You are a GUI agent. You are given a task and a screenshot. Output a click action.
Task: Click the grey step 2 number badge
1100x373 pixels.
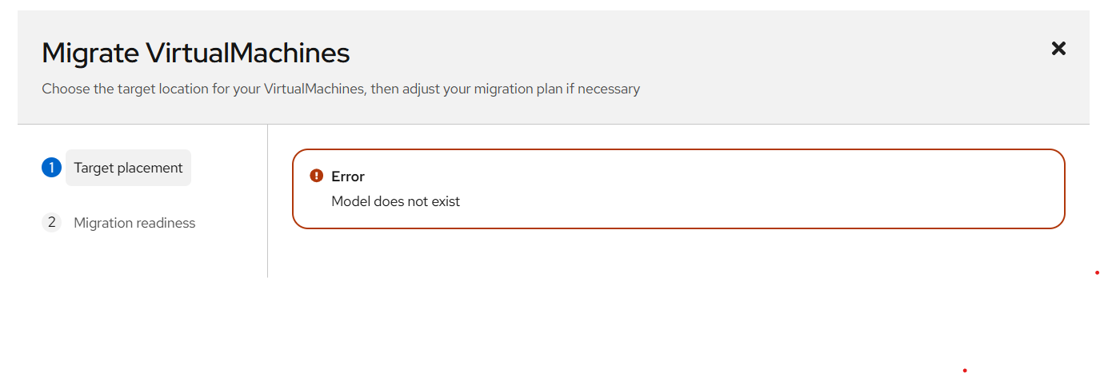click(x=51, y=223)
